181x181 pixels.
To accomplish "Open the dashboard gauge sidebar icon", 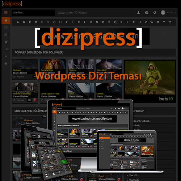I will coord(6,63).
